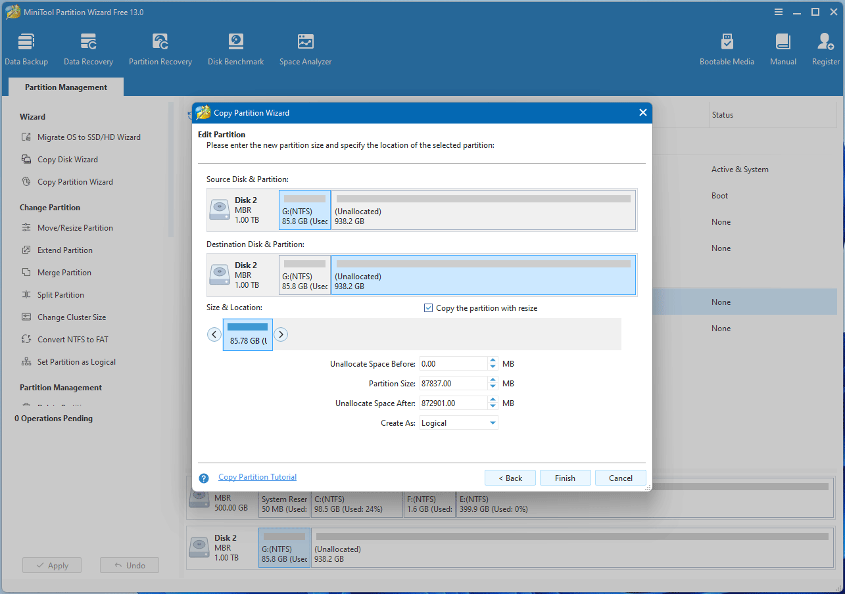Open the Data Backup tool
This screenshot has width=845, height=594.
26,49
